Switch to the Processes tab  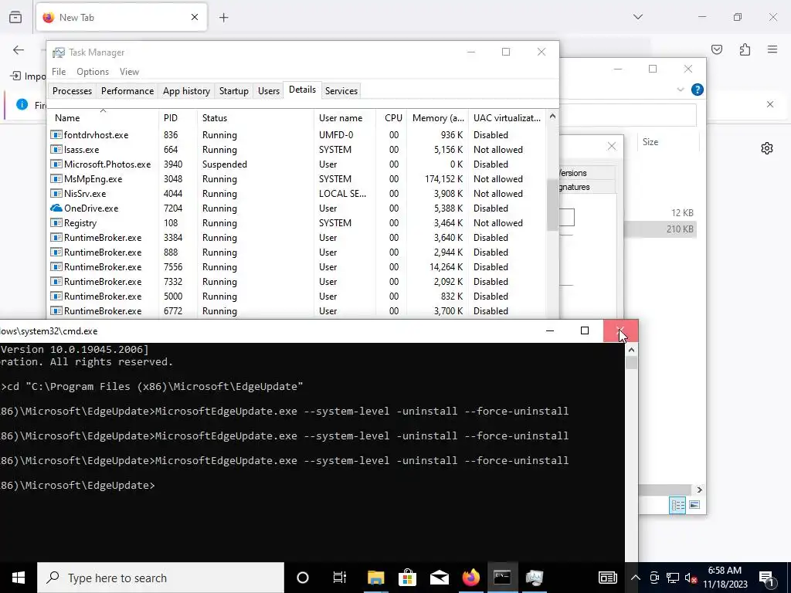pos(72,91)
